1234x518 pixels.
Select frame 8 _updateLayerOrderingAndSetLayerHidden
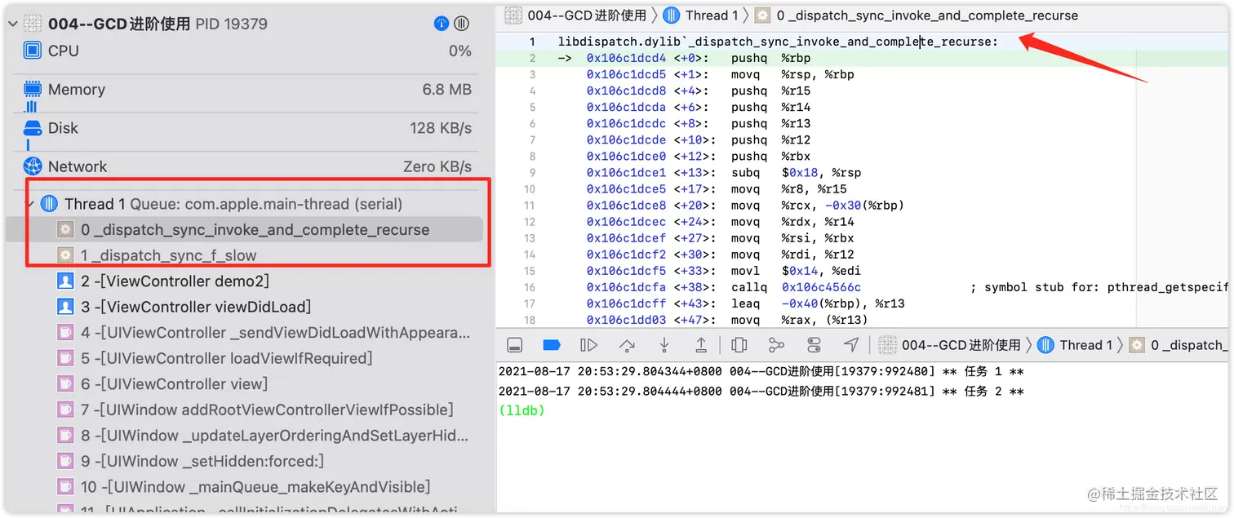[245, 436]
